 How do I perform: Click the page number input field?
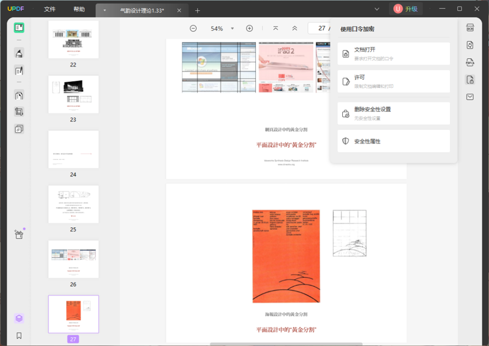tap(320, 28)
